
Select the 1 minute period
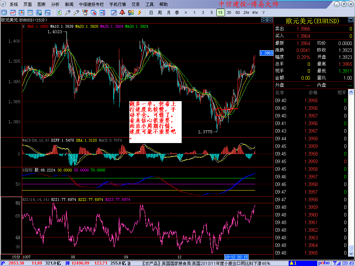click(x=194, y=13)
